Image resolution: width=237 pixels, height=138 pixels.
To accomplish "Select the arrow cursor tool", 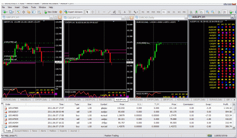I will pyautogui.click(x=87, y=12).
